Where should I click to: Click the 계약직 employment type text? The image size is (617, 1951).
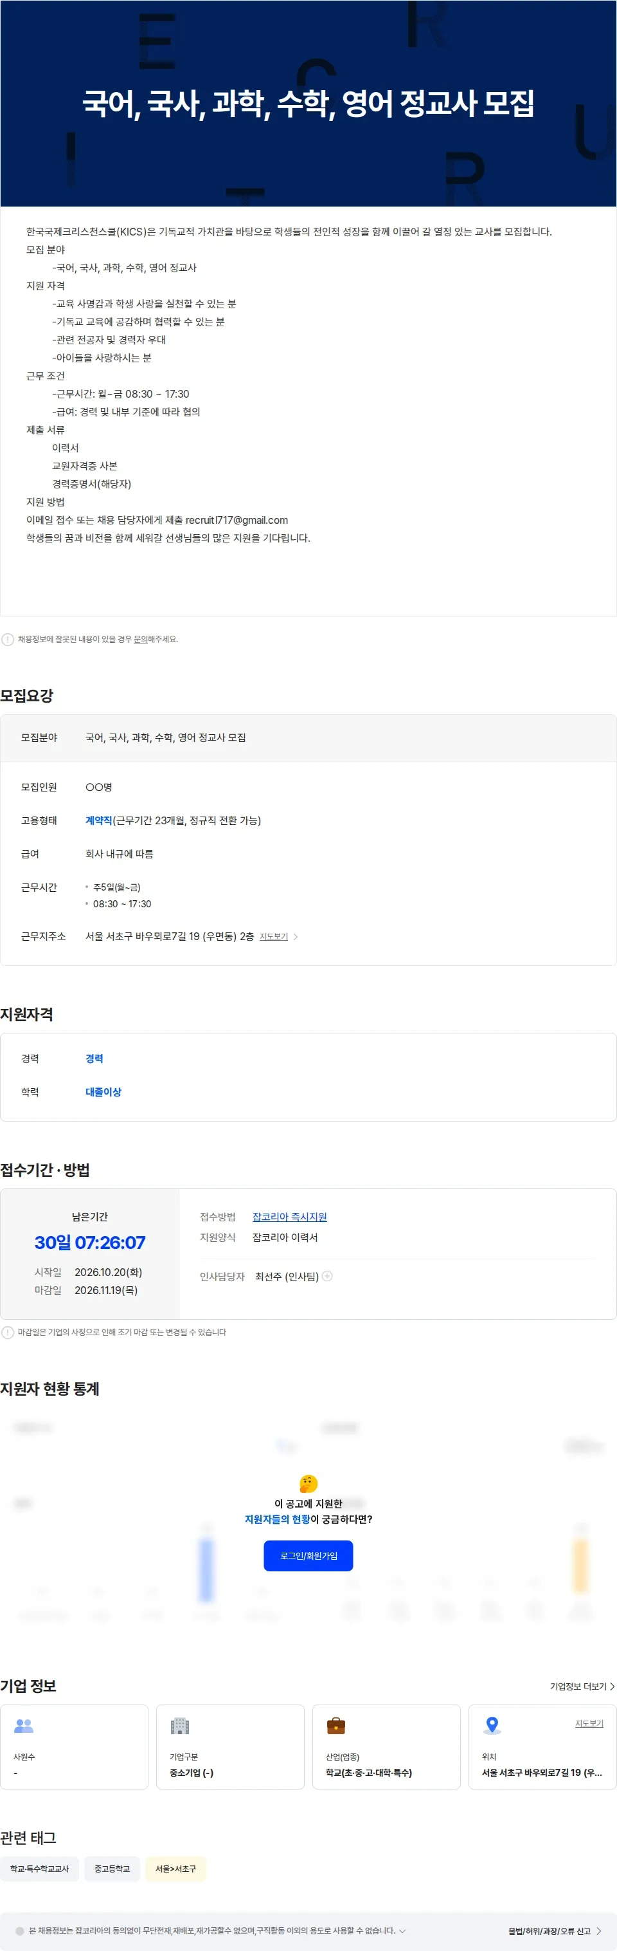(98, 820)
